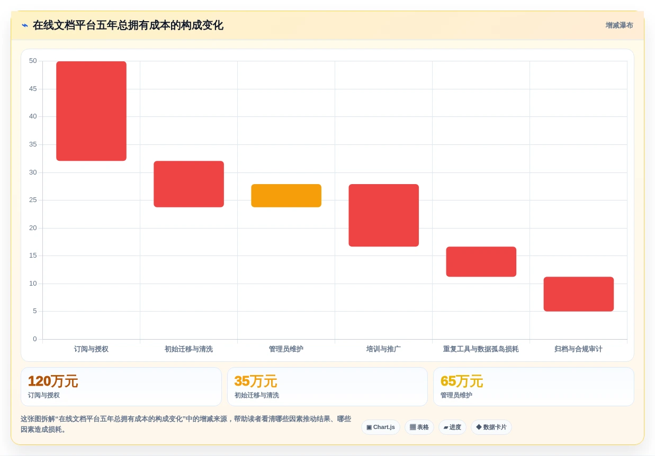The height and width of the screenshot is (456, 655).
Task: Click the 120万元 订阅与授权 data card
Action: (121, 387)
